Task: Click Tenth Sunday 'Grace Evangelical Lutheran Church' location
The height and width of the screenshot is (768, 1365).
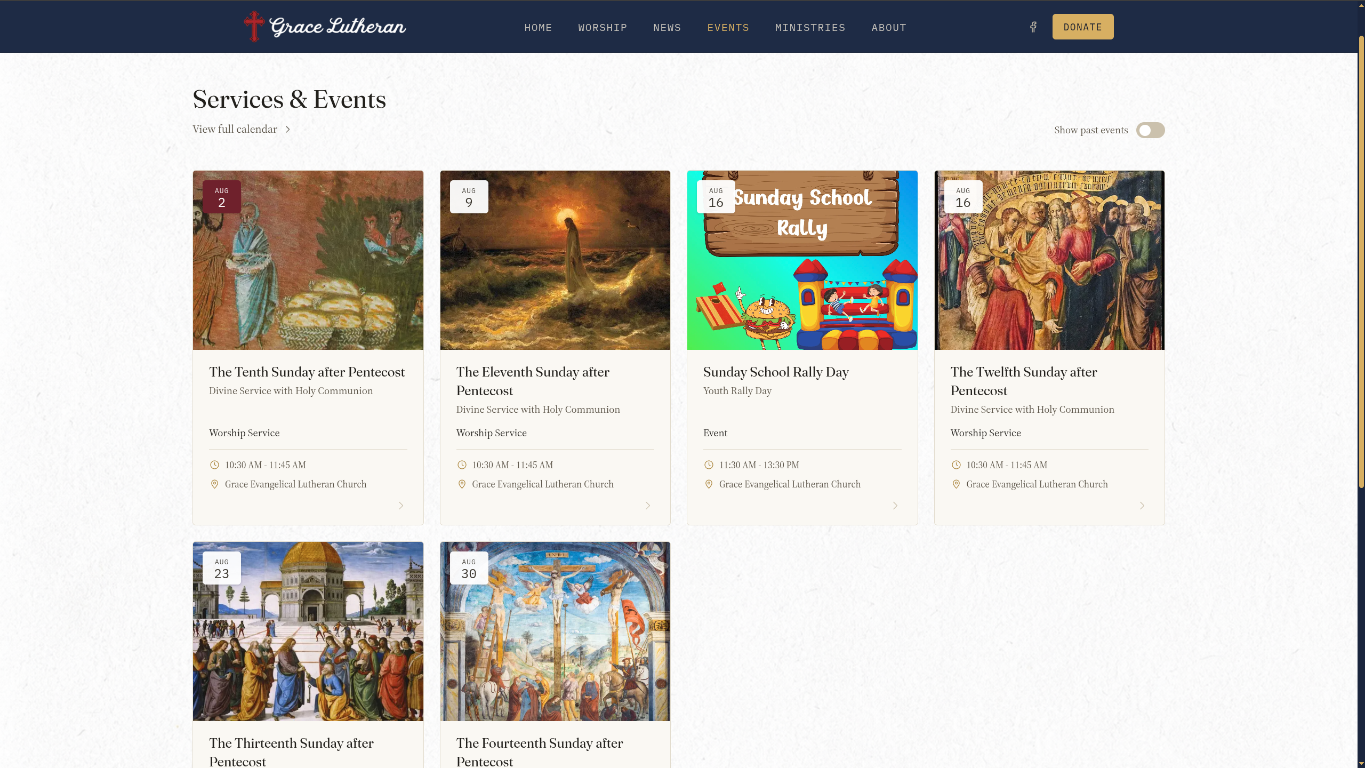Action: 295,484
